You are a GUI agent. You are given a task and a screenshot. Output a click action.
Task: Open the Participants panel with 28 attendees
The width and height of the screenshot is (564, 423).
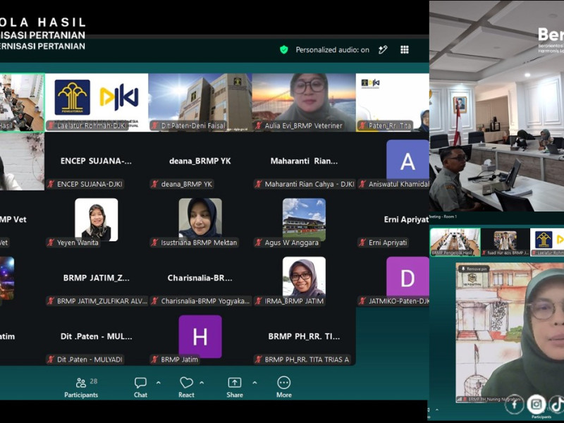coord(81,387)
